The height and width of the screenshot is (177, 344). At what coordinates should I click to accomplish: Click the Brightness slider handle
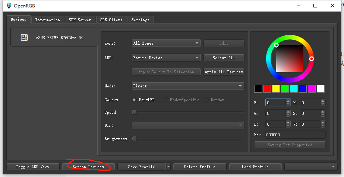(x=134, y=138)
